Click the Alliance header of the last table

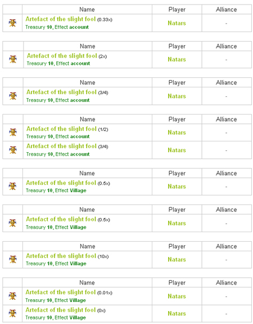click(x=226, y=283)
